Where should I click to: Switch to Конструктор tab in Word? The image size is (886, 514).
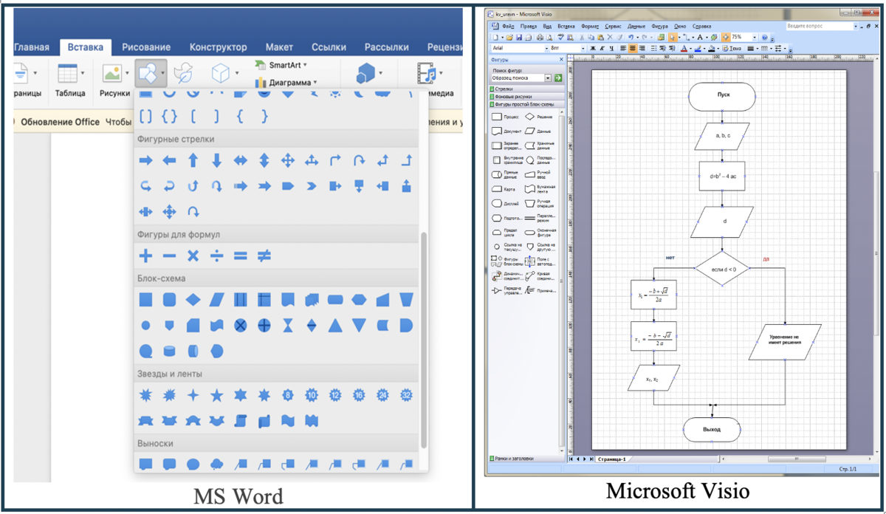coord(219,47)
